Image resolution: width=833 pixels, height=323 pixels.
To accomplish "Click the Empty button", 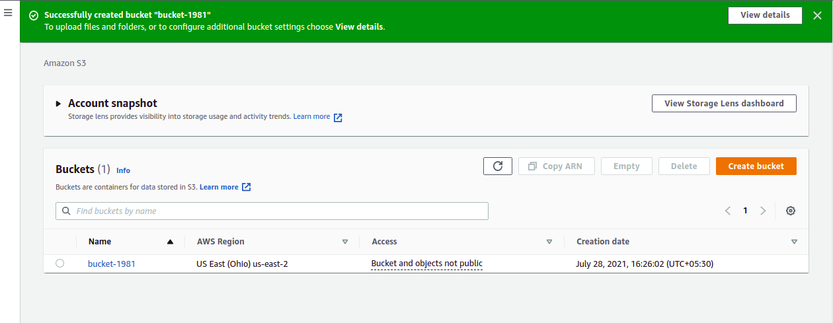I will pyautogui.click(x=627, y=166).
